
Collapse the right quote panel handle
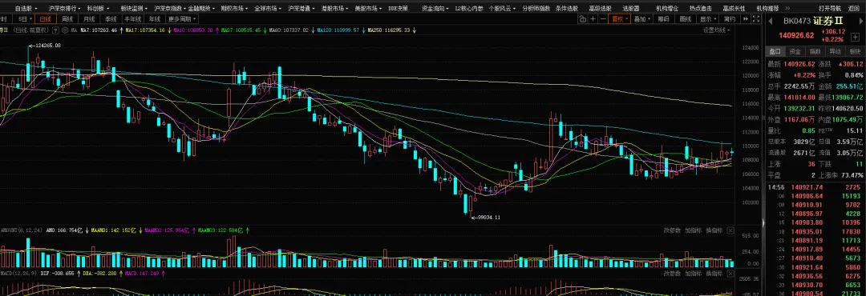pos(763,223)
